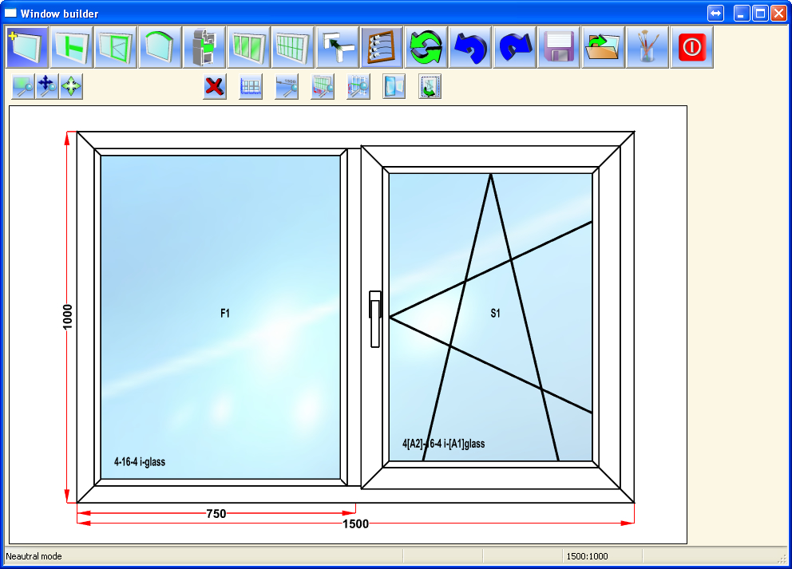Click the green fit-to-view arrows icon
Viewport: 792px width, 569px height.
pos(71,86)
